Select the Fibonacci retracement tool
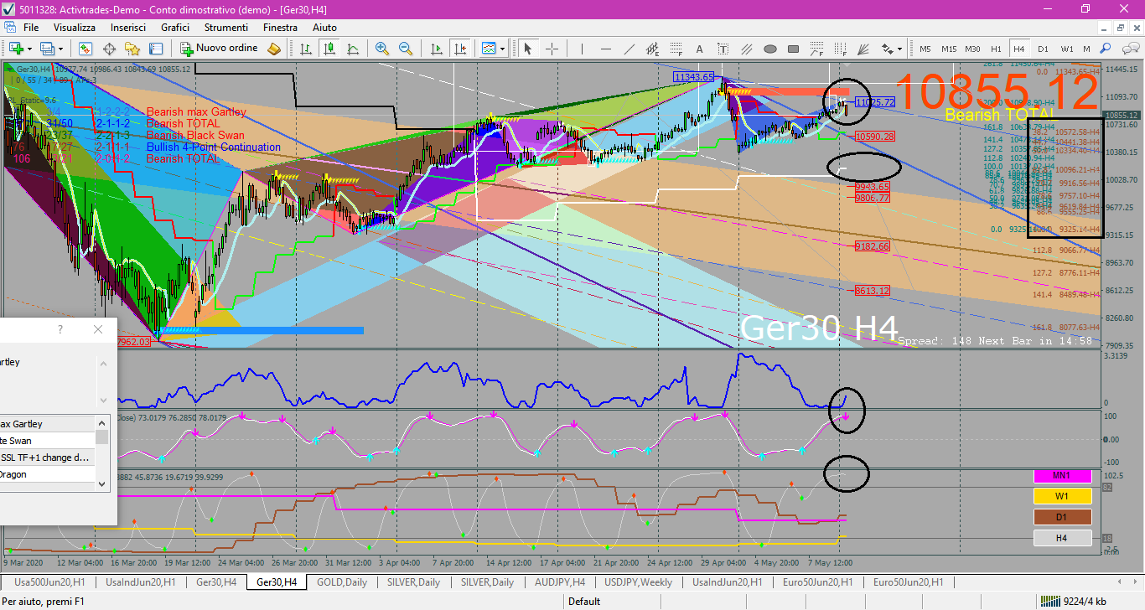 tap(676, 49)
